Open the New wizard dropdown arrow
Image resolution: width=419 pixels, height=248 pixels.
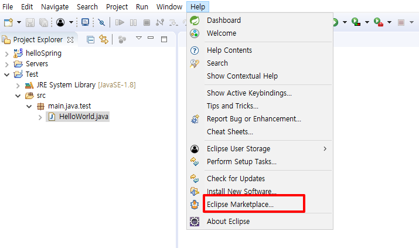click(x=19, y=22)
